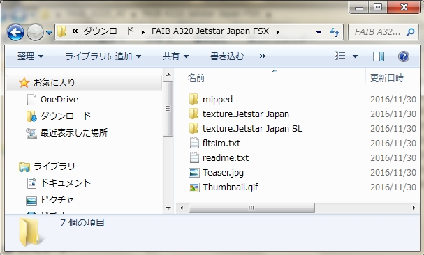Click the ドキュメント icon
Image resolution: width=424 pixels, height=255 pixels.
pyautogui.click(x=31, y=183)
